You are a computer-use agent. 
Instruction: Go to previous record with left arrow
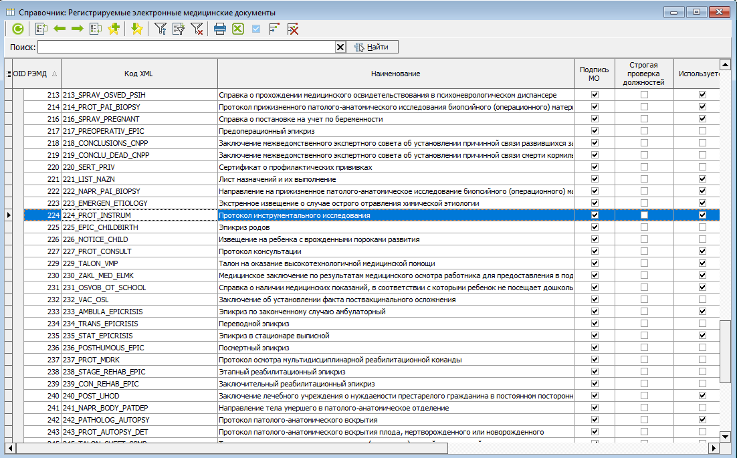(x=60, y=29)
